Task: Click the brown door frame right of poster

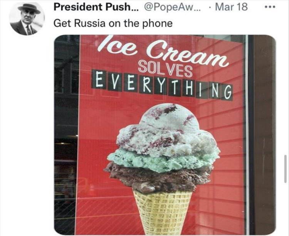Action: click(x=263, y=134)
